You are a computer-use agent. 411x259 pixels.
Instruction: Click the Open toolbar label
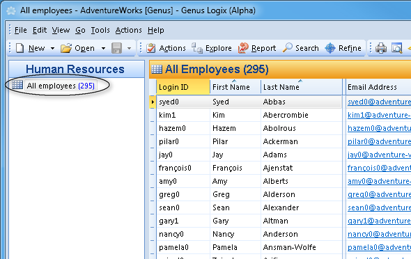(84, 48)
